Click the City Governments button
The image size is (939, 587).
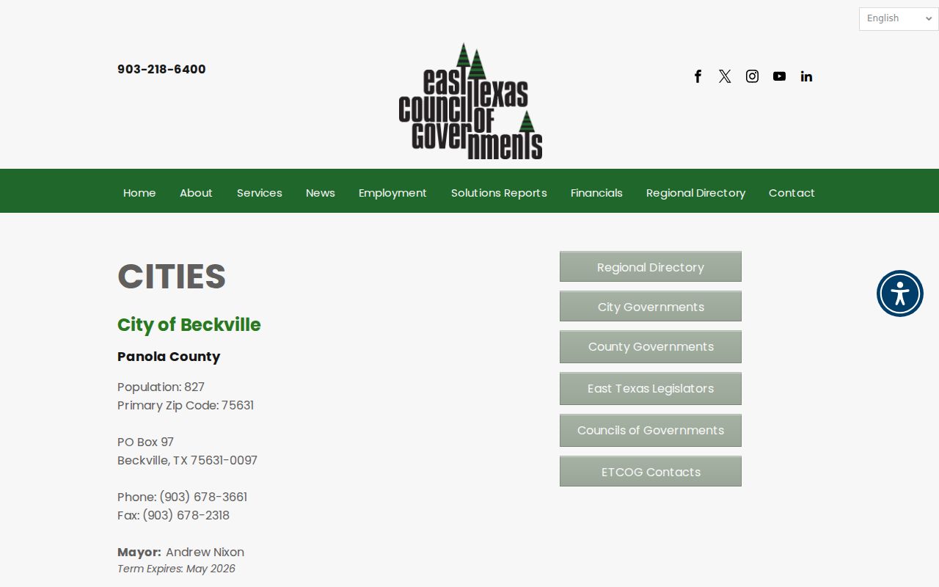(x=651, y=306)
